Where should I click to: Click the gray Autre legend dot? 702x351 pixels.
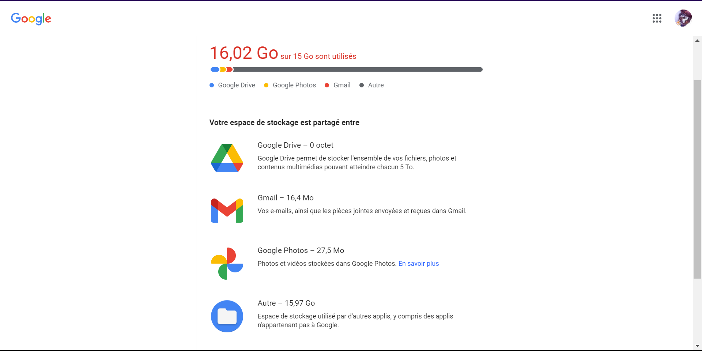tap(362, 85)
